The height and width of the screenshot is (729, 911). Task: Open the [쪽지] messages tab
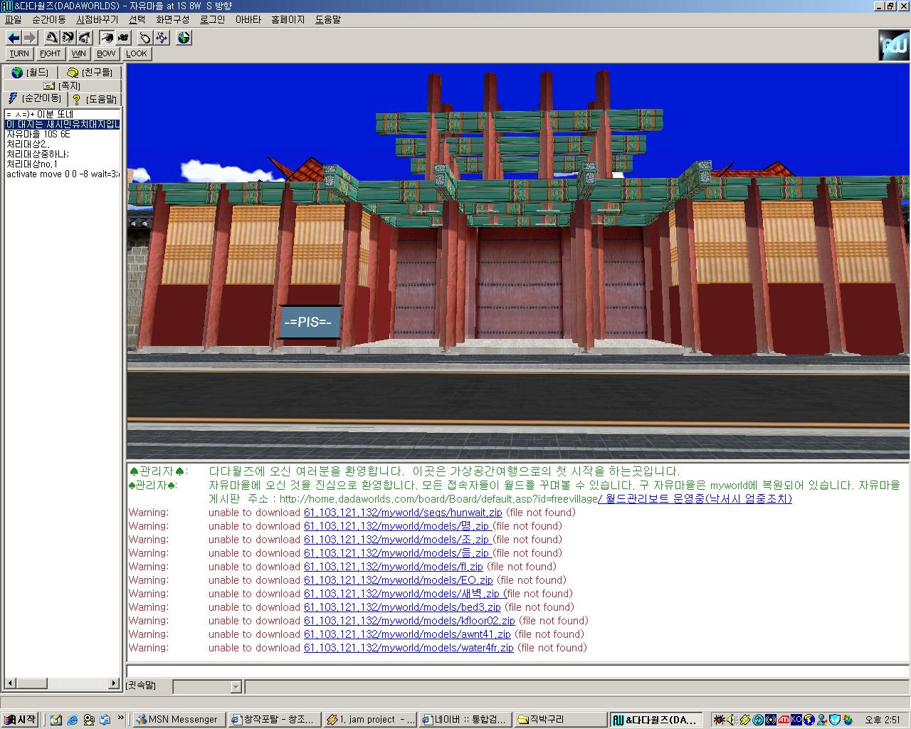click(63, 85)
